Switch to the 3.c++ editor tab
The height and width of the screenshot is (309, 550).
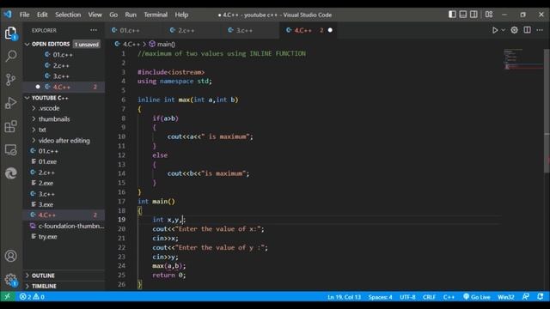pos(250,31)
